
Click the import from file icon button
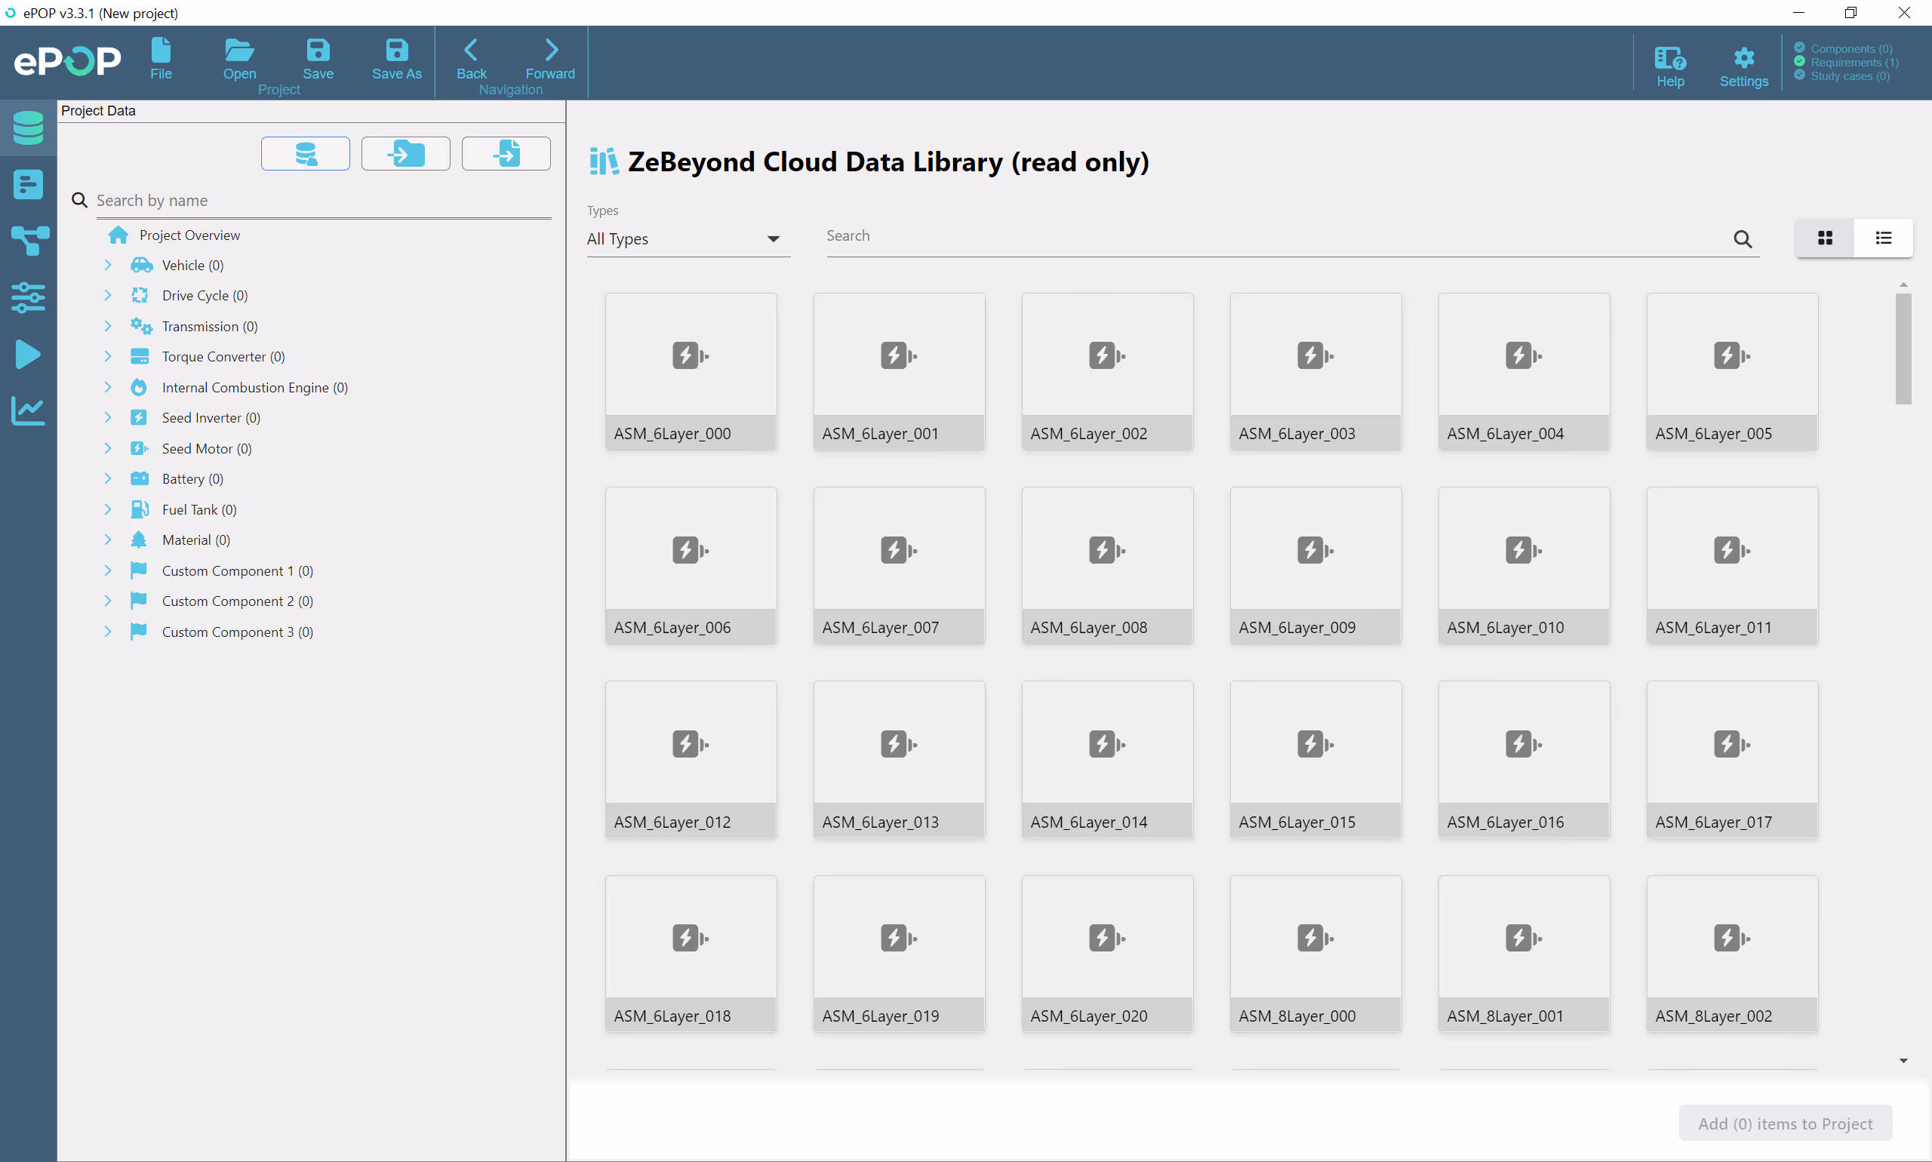pyautogui.click(x=506, y=153)
